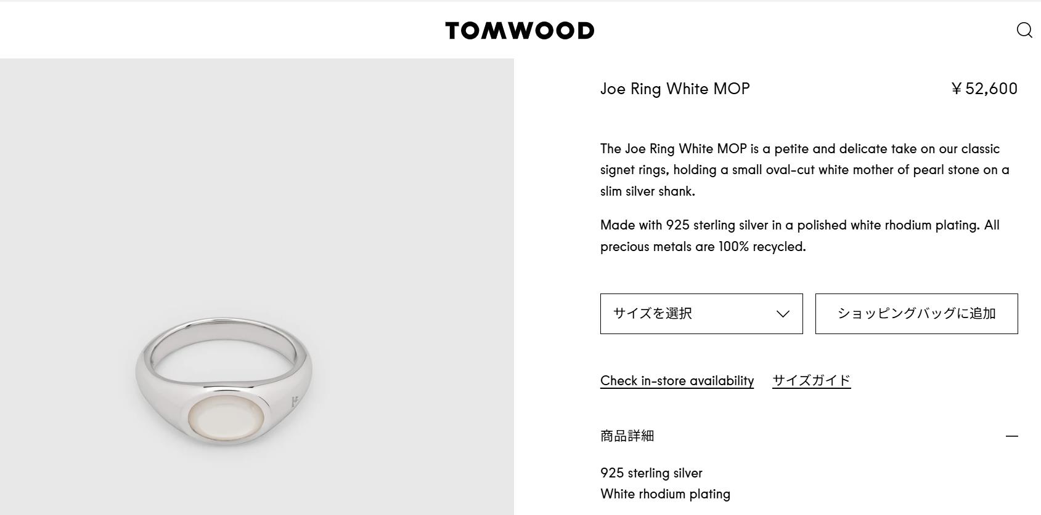Open the サイズガイド size guide link
Viewport: 1041px width, 515px height.
pos(811,381)
